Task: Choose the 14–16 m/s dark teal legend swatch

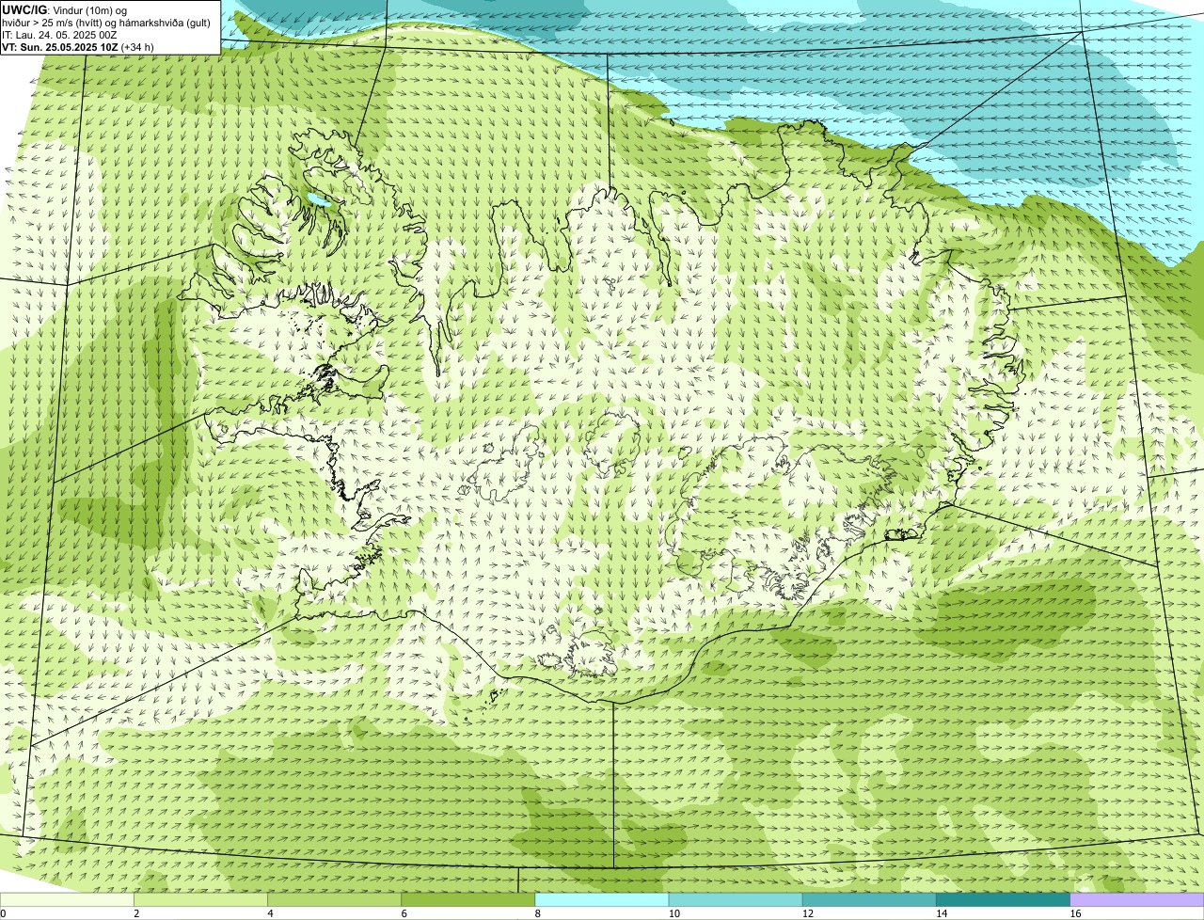Action: click(1004, 899)
